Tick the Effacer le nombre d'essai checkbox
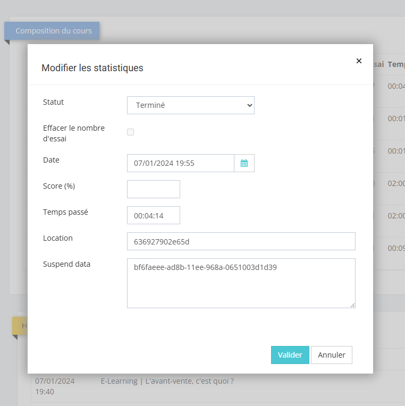Screen dimensions: 405x406 point(130,132)
